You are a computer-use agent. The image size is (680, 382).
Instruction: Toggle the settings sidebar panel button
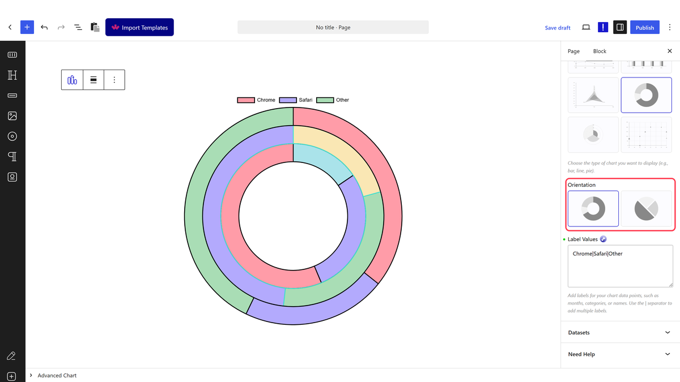[620, 27]
